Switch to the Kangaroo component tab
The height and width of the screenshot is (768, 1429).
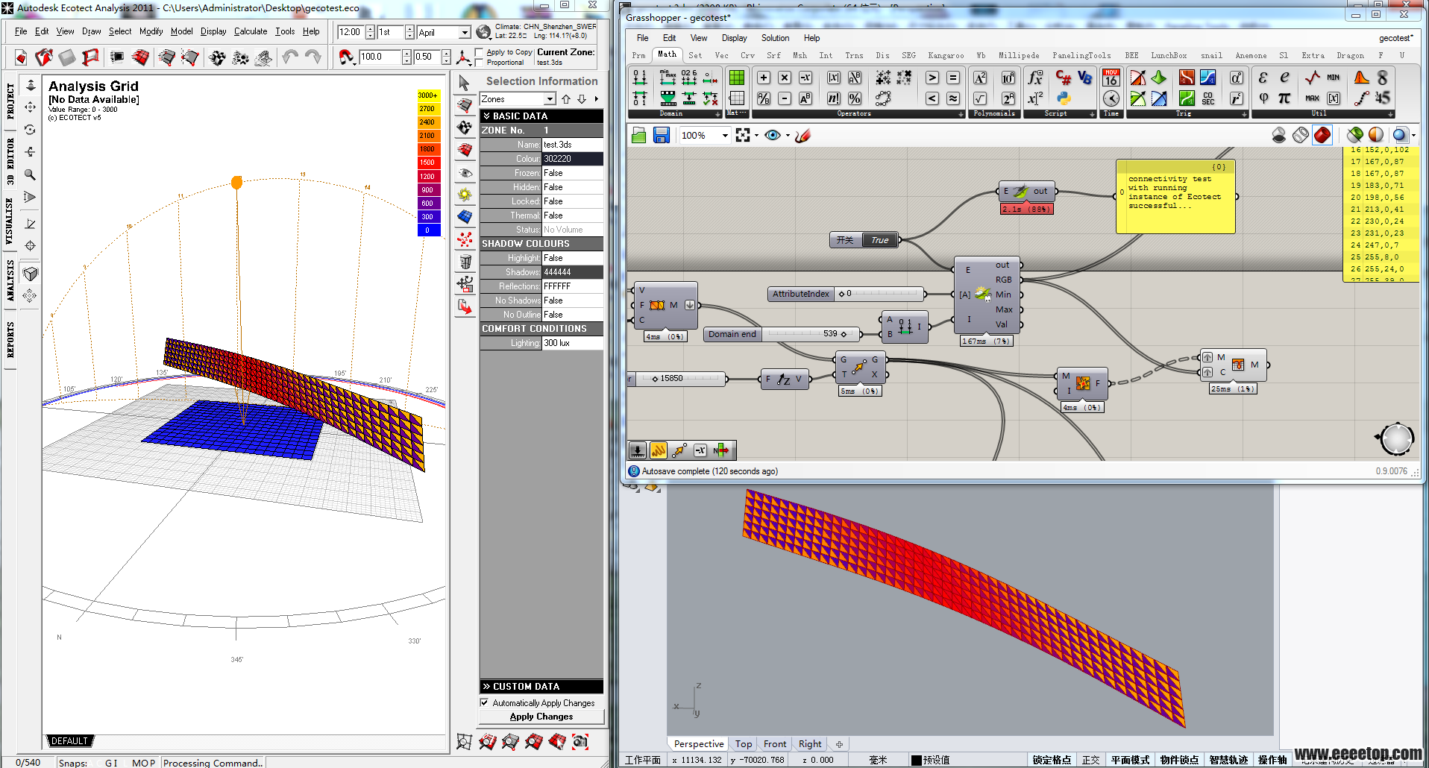[946, 55]
